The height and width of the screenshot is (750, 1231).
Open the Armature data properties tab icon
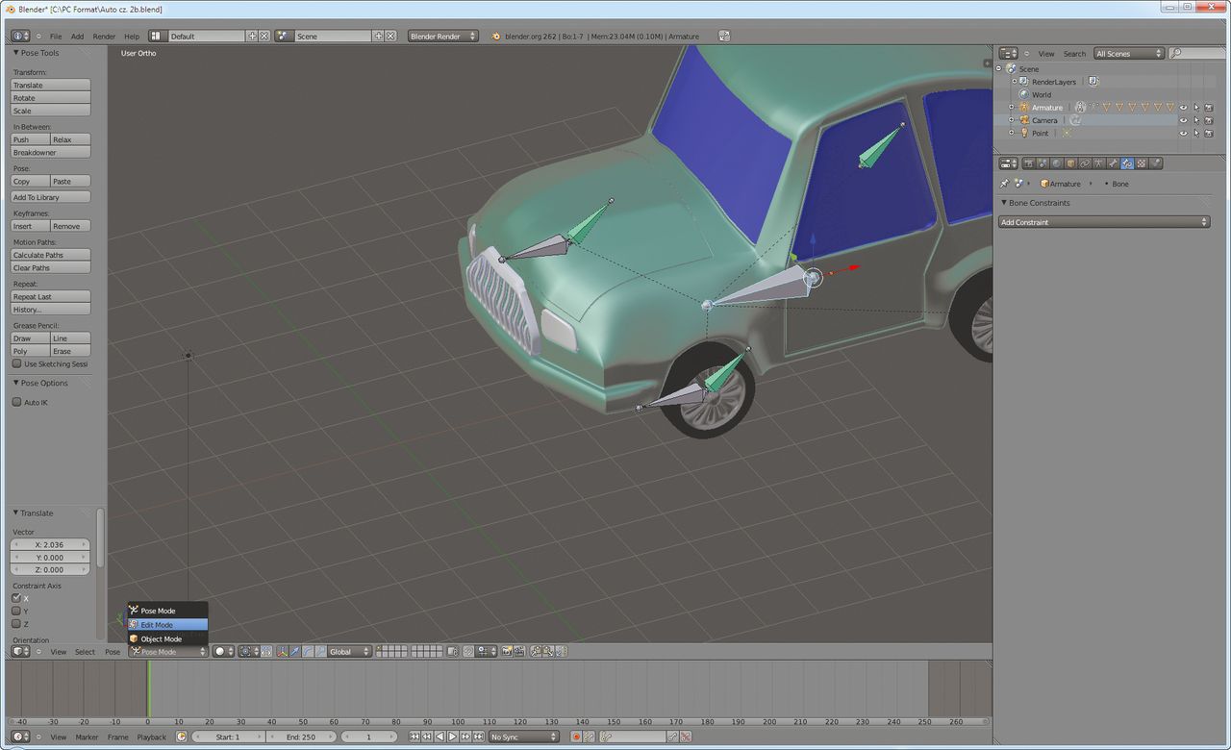pyautogui.click(x=1098, y=163)
